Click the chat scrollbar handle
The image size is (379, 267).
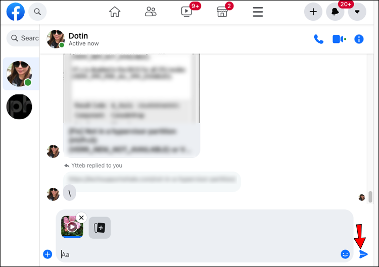(370, 197)
